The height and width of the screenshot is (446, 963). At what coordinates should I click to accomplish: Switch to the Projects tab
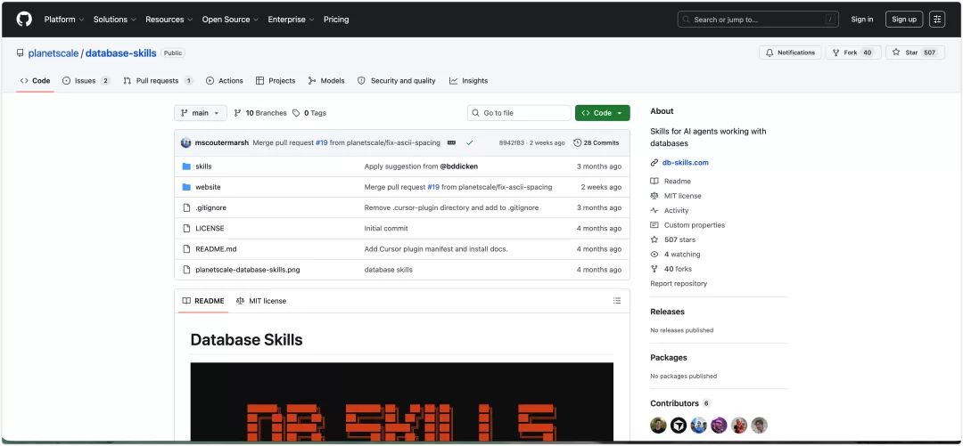[x=276, y=81]
